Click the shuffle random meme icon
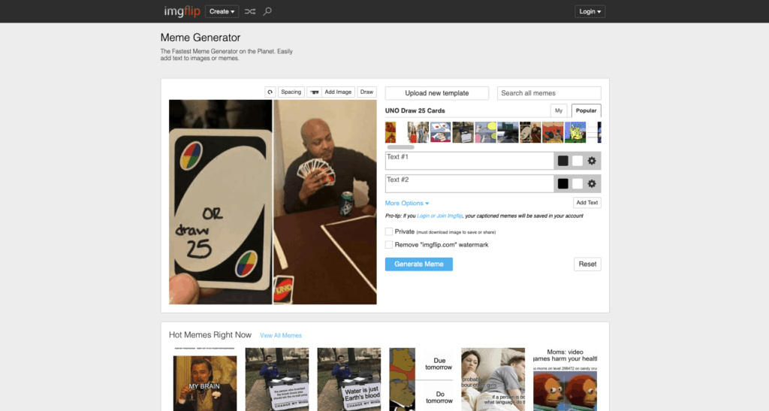This screenshot has width=769, height=411. pyautogui.click(x=250, y=11)
